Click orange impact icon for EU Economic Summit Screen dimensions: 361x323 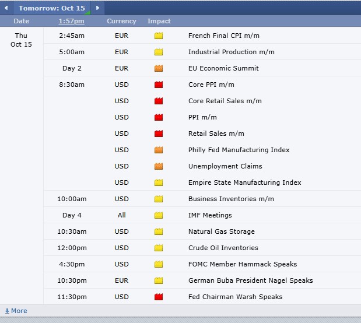point(159,68)
